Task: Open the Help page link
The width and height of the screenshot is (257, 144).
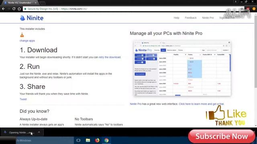Action: pos(176,18)
